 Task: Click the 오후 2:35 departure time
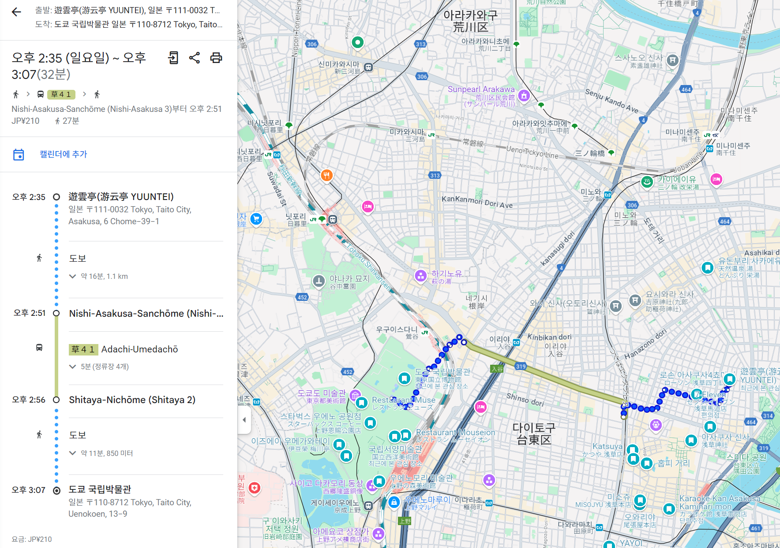29,197
